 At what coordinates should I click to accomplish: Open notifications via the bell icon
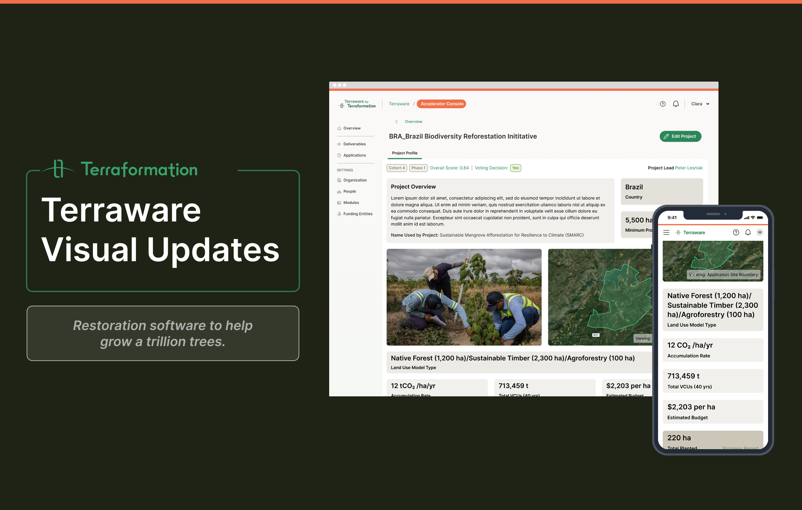(x=676, y=104)
